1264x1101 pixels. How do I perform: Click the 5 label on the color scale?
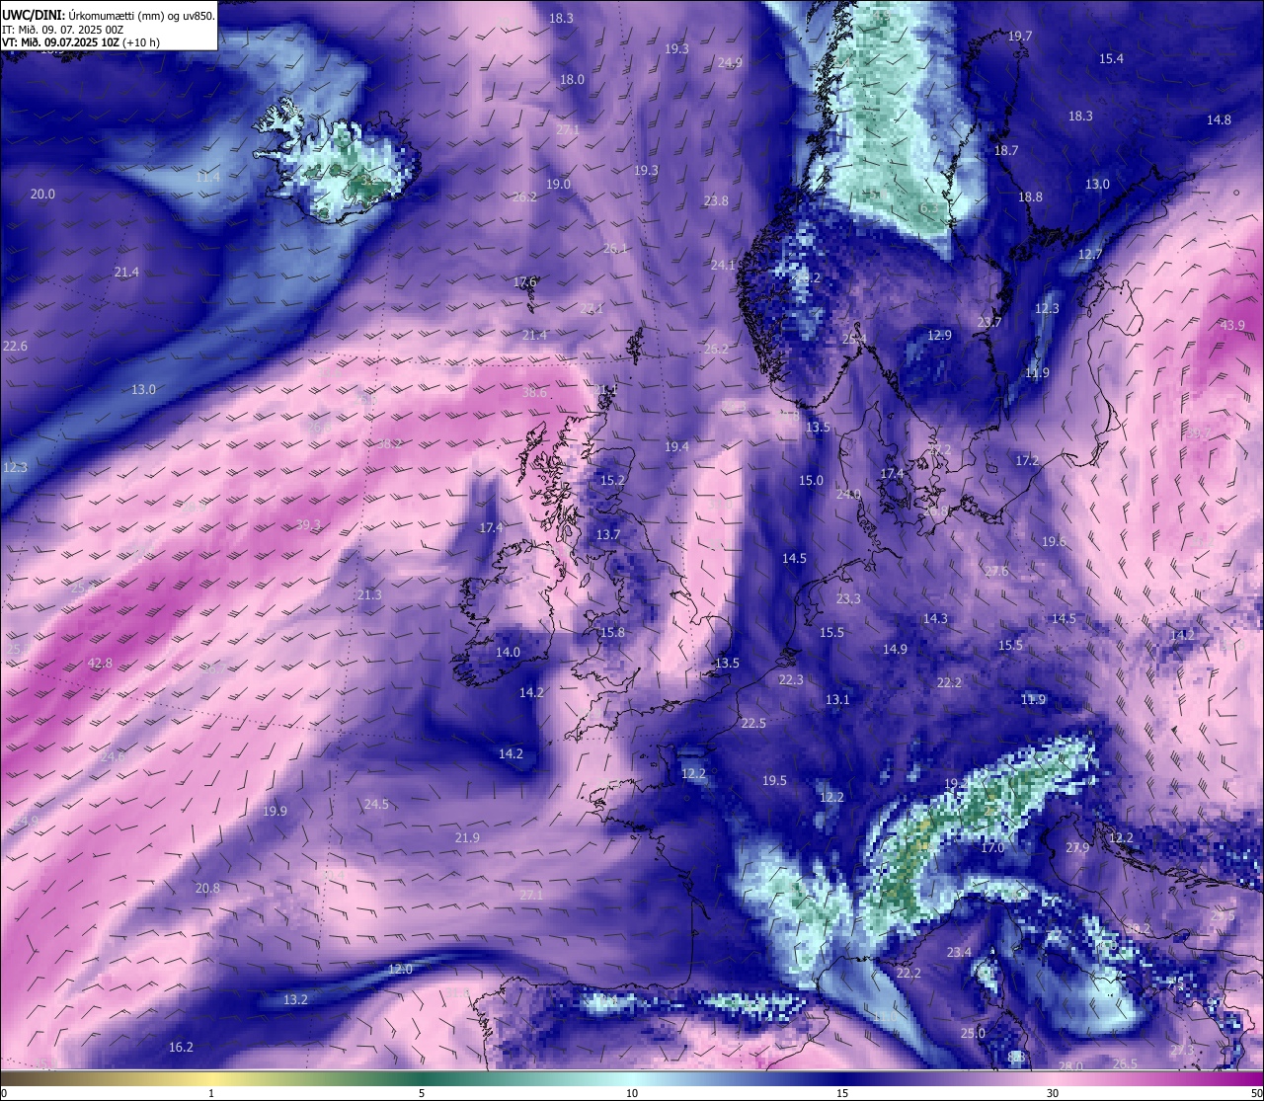pos(422,1093)
